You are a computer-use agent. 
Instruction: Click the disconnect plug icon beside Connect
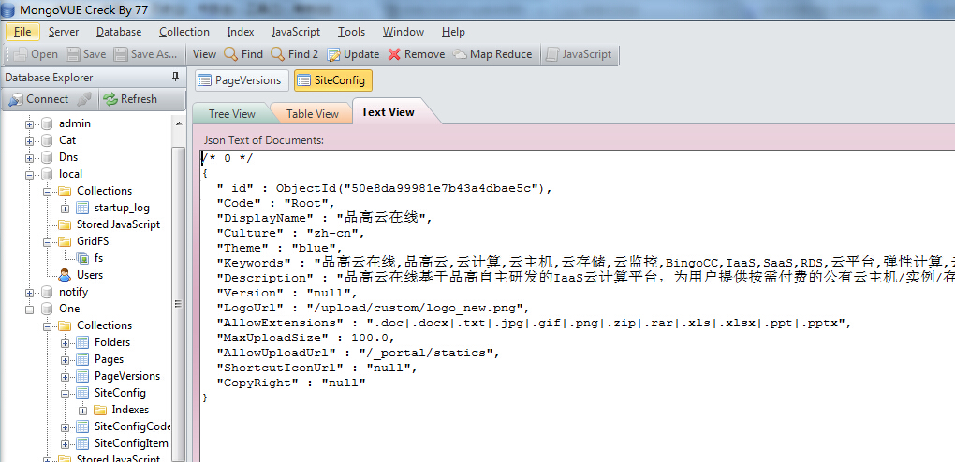click(x=84, y=99)
